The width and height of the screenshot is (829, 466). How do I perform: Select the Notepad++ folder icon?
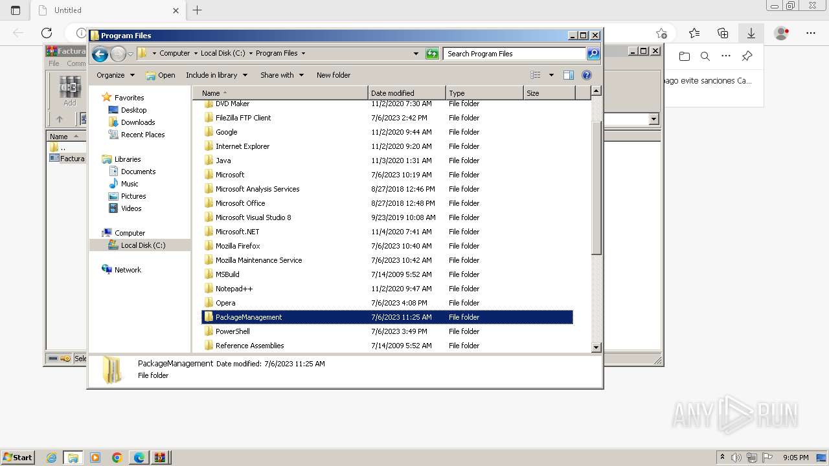[x=209, y=289]
